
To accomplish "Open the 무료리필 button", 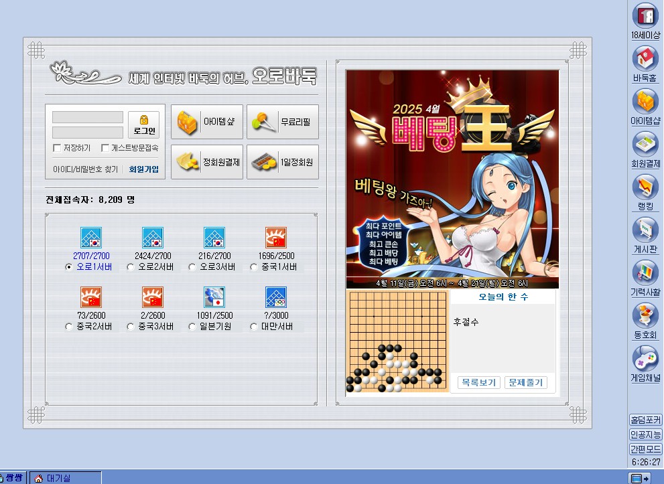I will tap(283, 122).
